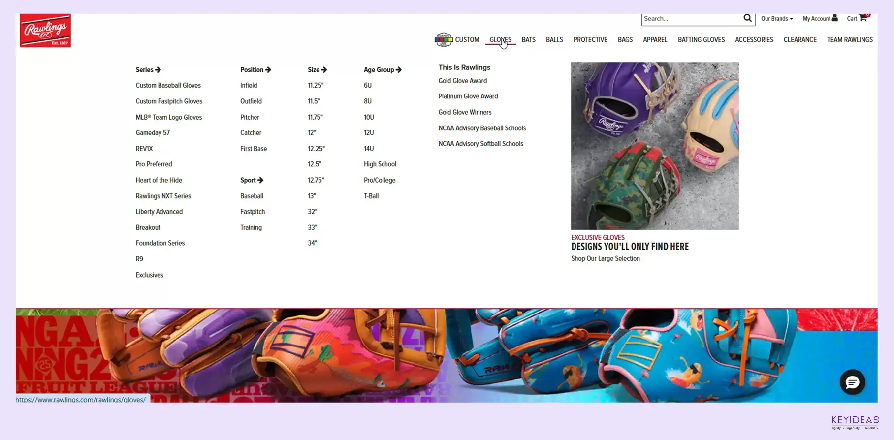Expand the Our Brands dropdown
Viewport: 894px width, 440px height.
click(x=777, y=18)
